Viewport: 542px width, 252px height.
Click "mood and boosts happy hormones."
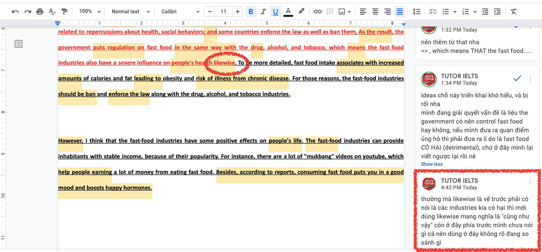105,187
